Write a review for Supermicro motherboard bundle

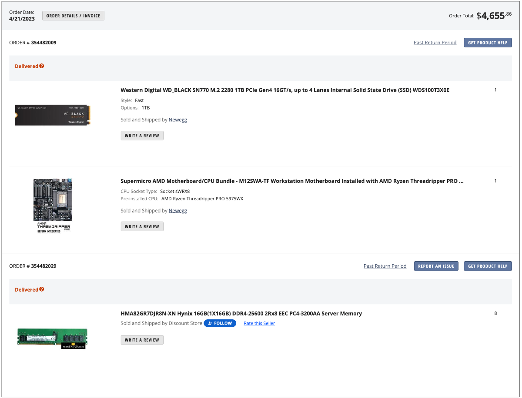coord(142,226)
